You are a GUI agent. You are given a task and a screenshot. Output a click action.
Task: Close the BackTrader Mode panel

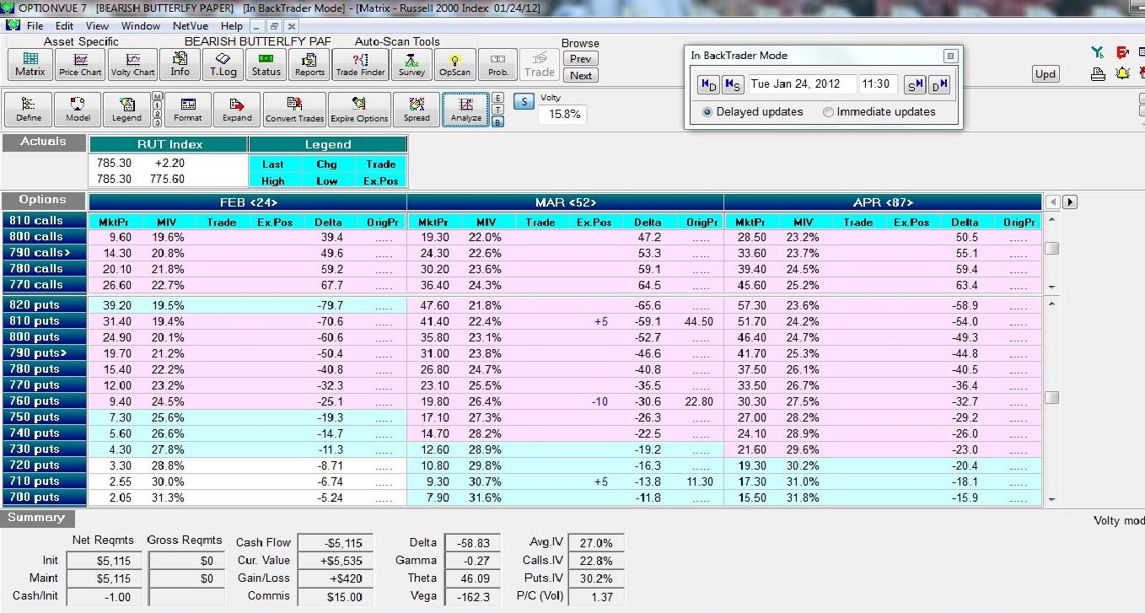tap(950, 56)
